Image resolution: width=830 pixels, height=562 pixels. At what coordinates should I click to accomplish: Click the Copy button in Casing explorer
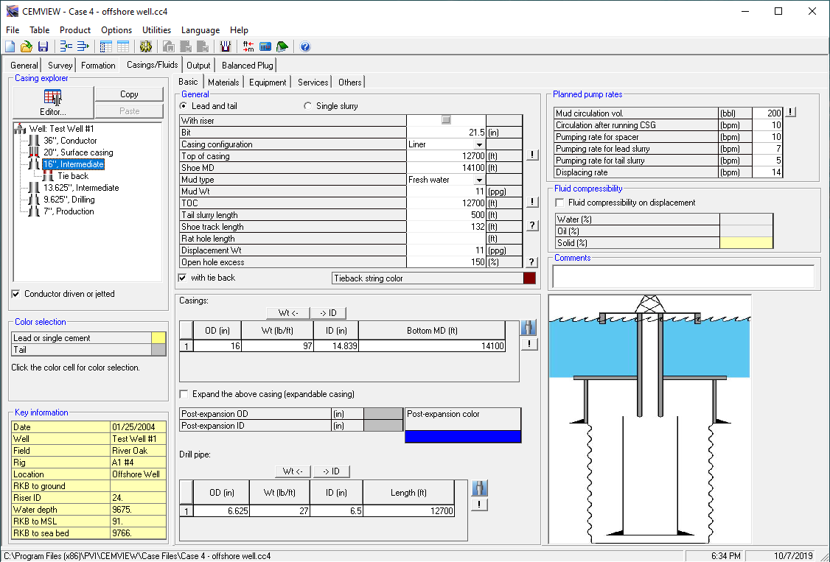[129, 94]
